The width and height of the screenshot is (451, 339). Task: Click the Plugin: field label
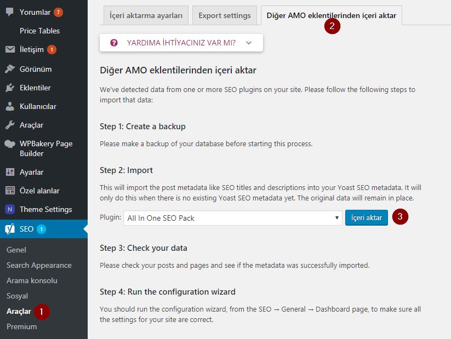(x=111, y=217)
